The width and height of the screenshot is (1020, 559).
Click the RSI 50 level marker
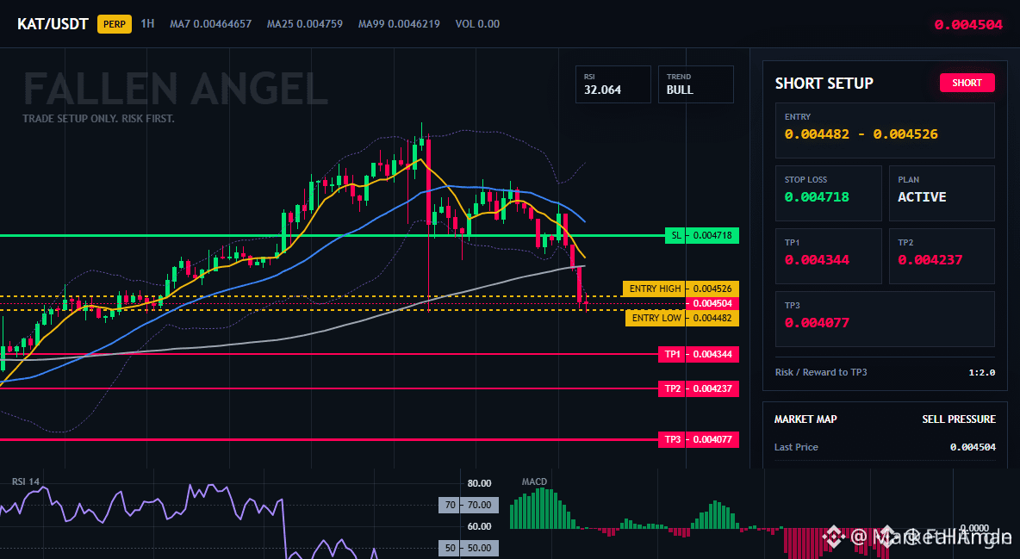pos(469,548)
